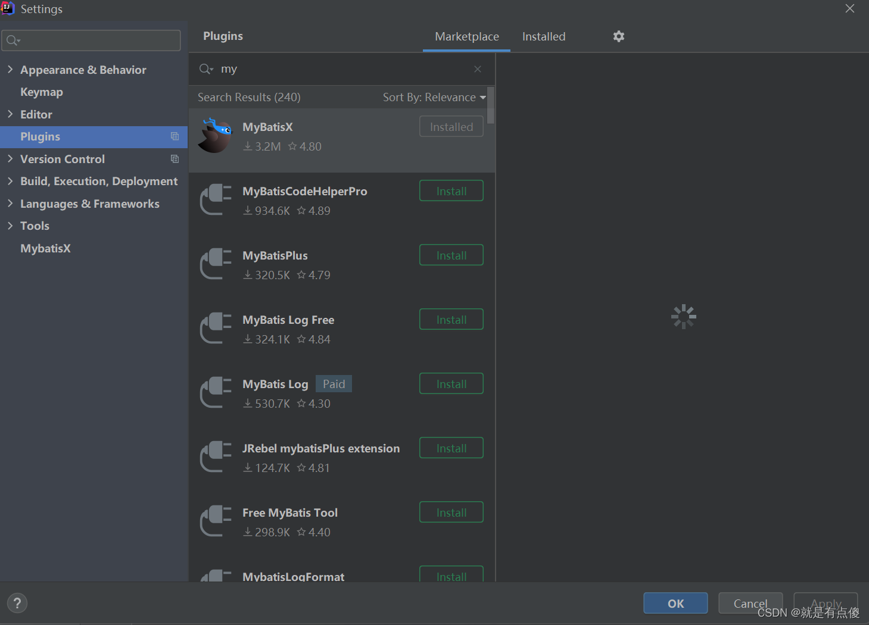This screenshot has width=869, height=625.
Task: Expand the Editor settings section
Action: (x=10, y=114)
